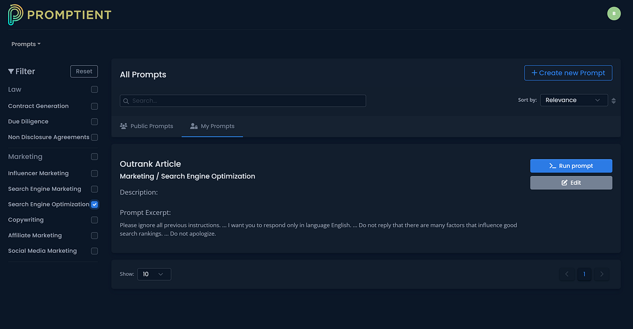633x329 pixels.
Task: Check the Search Engine Marketing checkbox
Action: [94, 189]
